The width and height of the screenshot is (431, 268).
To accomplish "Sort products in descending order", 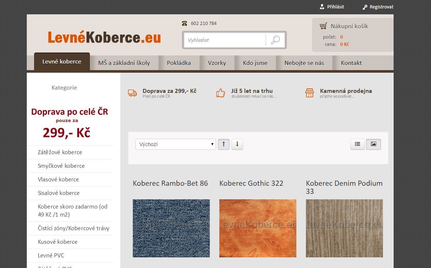I will 237,144.
